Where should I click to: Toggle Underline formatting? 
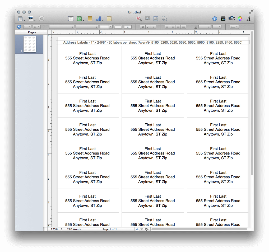[x=153, y=27]
